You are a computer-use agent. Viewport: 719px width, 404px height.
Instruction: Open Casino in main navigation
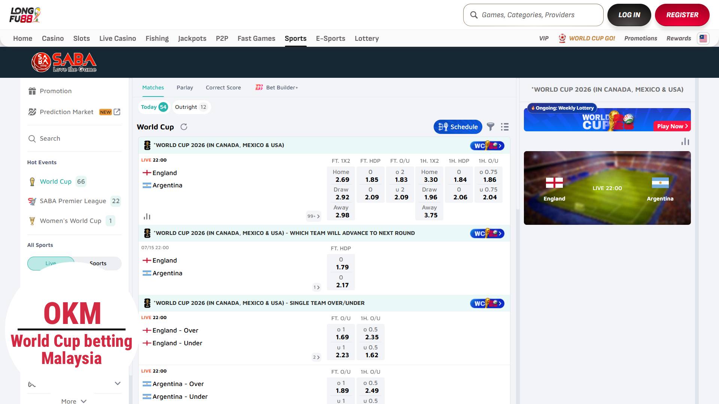point(53,38)
